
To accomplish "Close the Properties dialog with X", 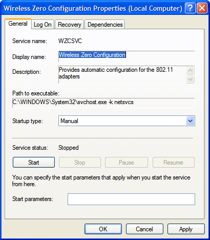I will 202,8.
